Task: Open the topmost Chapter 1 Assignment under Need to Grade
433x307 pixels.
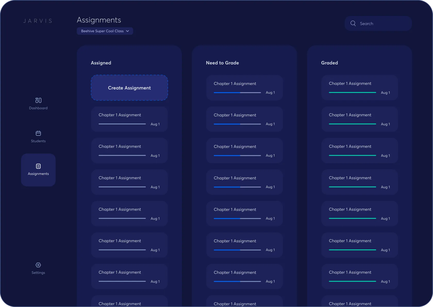Action: [x=244, y=88]
